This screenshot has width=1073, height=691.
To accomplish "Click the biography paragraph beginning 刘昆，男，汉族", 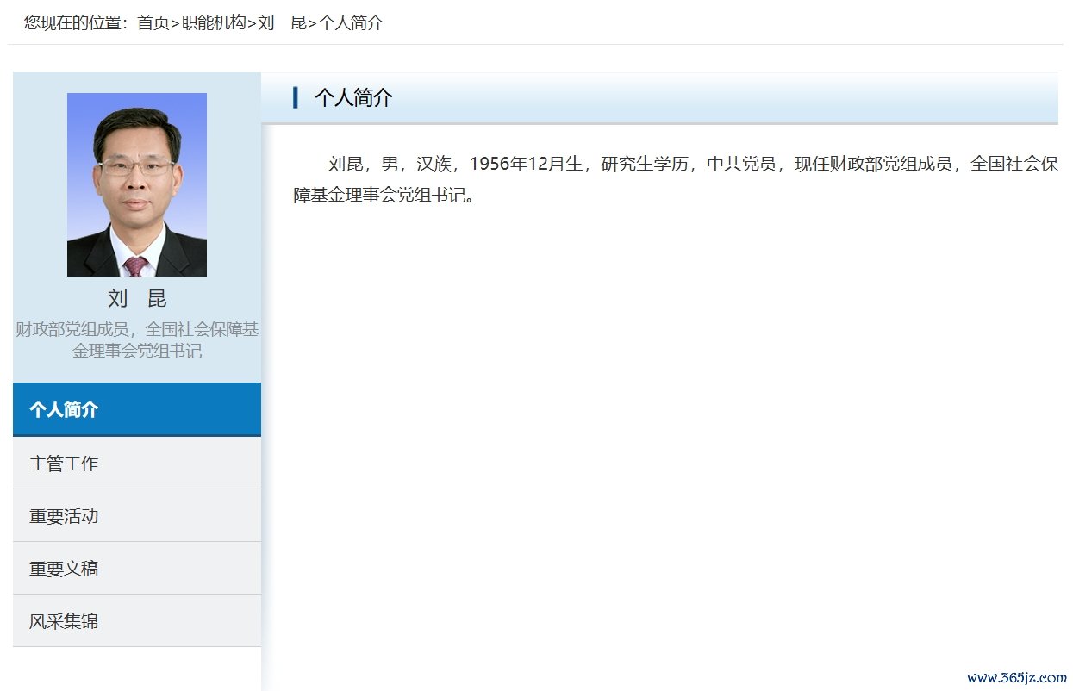I will [676, 179].
